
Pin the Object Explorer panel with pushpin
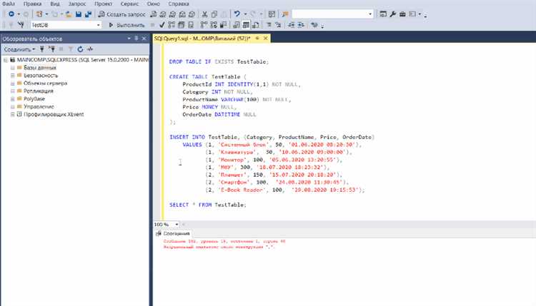[x=137, y=38]
